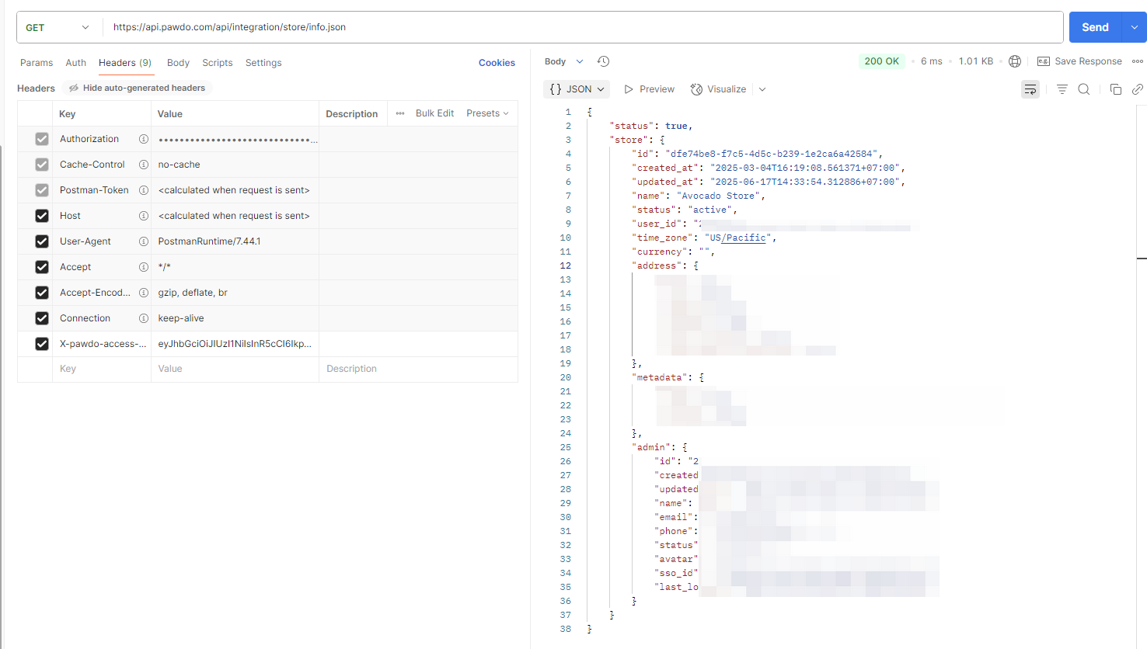Open three-dot menu beside Save Response

pos(1138,61)
